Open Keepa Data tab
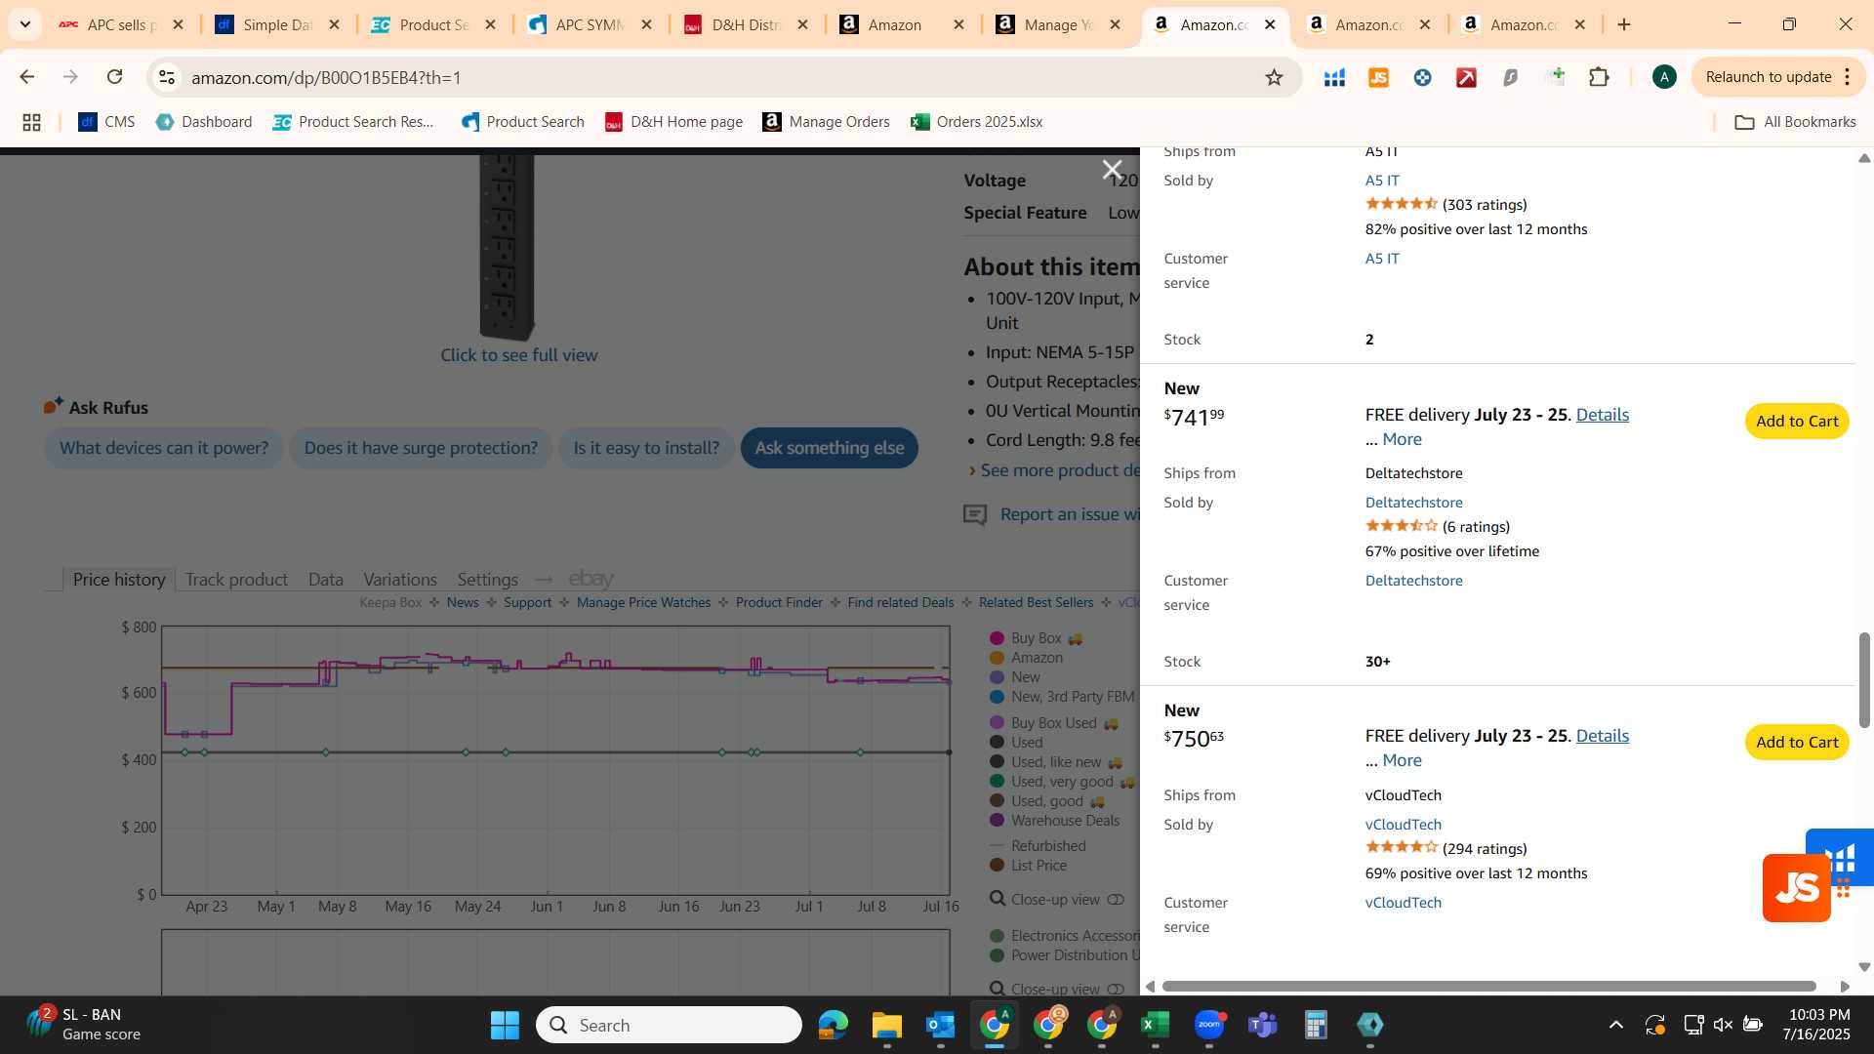The width and height of the screenshot is (1874, 1054). (x=325, y=580)
